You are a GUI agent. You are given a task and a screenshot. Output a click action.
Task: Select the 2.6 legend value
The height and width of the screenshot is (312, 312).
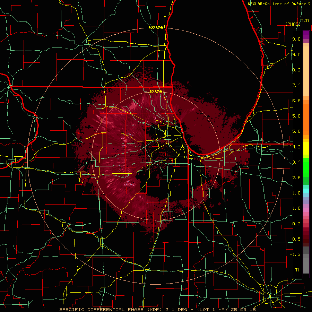pyautogui.click(x=296, y=178)
